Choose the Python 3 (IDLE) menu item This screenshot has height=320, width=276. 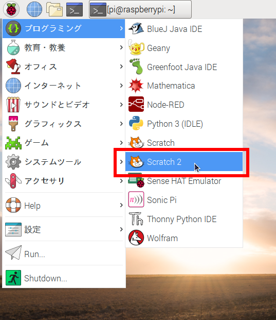click(184, 124)
